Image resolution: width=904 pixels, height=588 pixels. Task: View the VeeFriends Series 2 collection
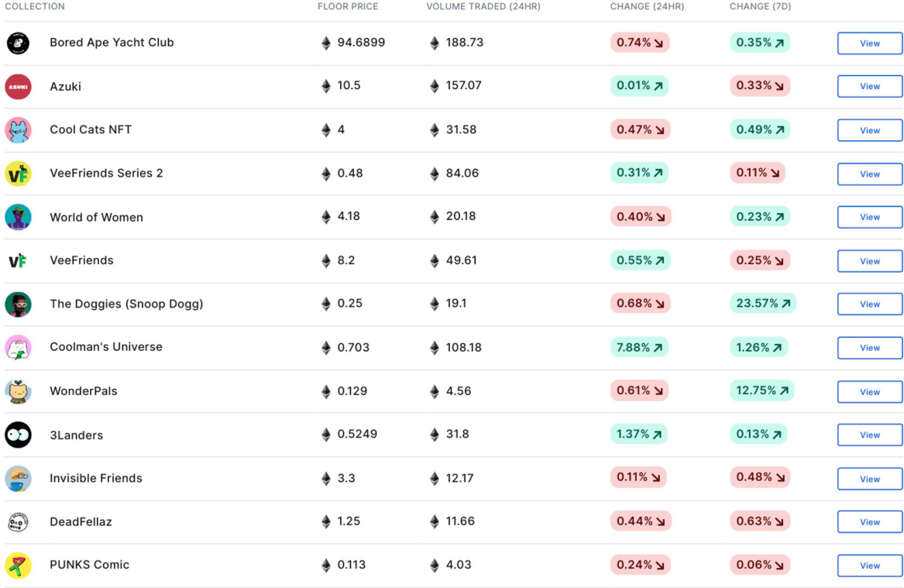(869, 174)
